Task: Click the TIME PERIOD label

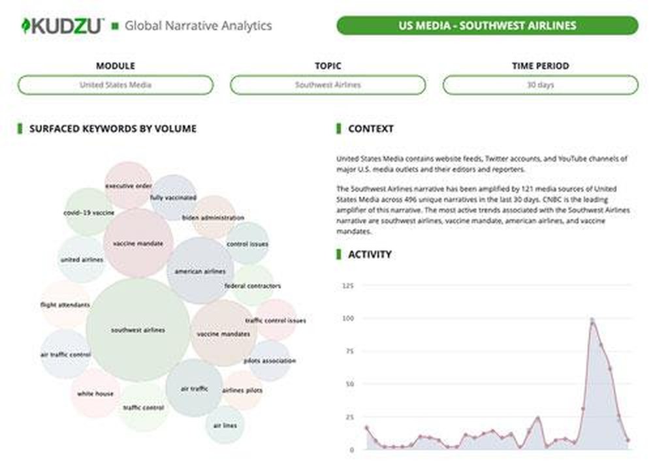Action: pos(540,66)
